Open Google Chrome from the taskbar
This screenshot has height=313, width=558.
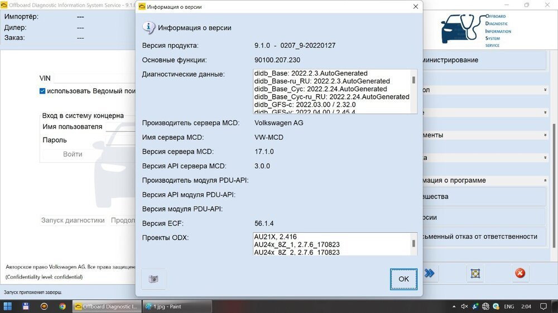pyautogui.click(x=62, y=306)
